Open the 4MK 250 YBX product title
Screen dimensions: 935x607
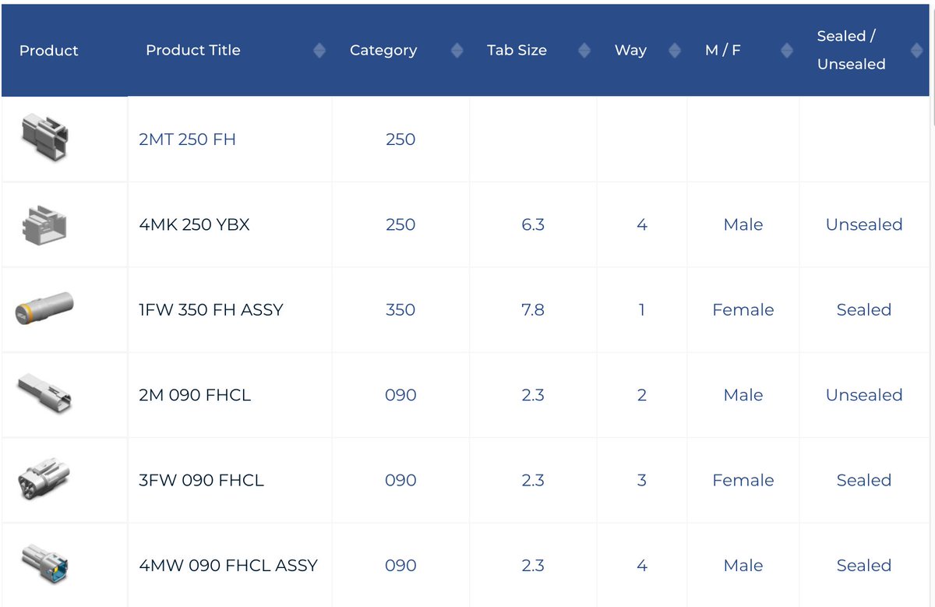tap(194, 224)
